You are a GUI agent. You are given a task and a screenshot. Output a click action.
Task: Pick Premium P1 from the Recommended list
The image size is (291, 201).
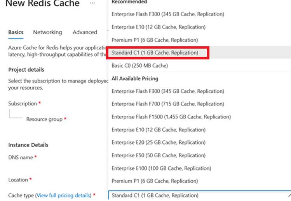pos(155,40)
